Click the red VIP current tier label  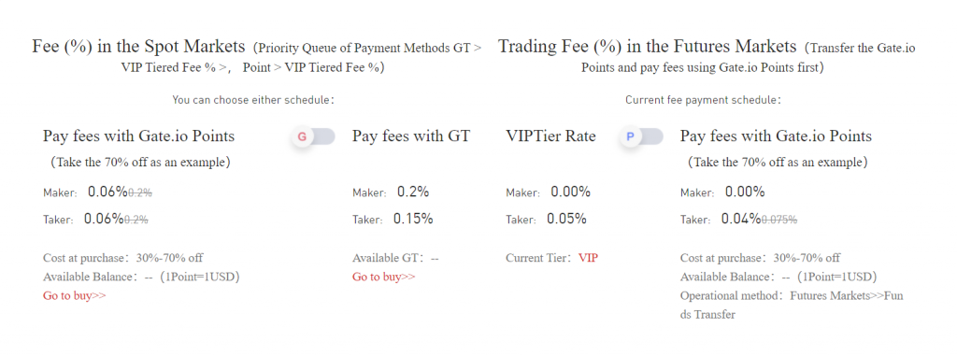pyautogui.click(x=589, y=258)
